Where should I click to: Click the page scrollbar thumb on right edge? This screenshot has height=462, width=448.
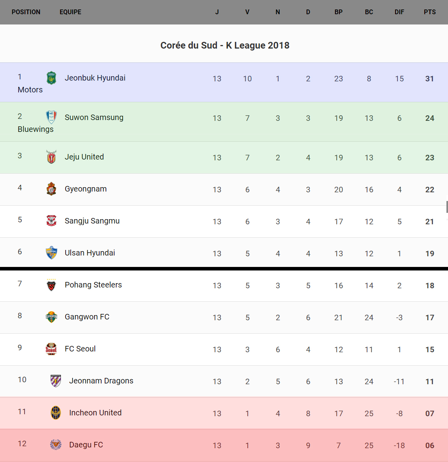(x=447, y=207)
